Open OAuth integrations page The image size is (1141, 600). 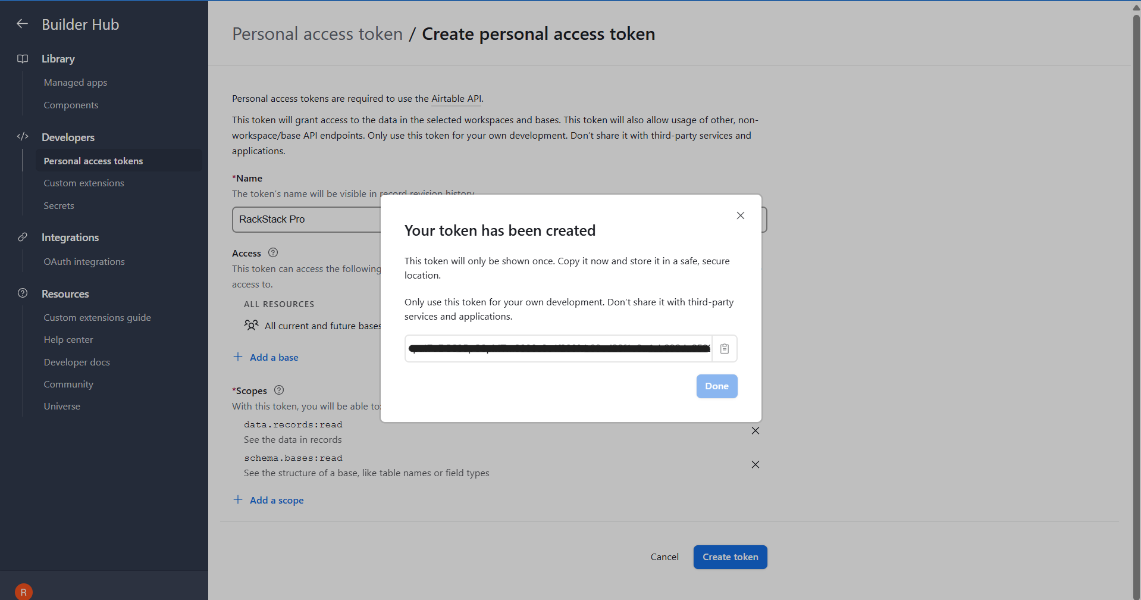click(x=84, y=262)
